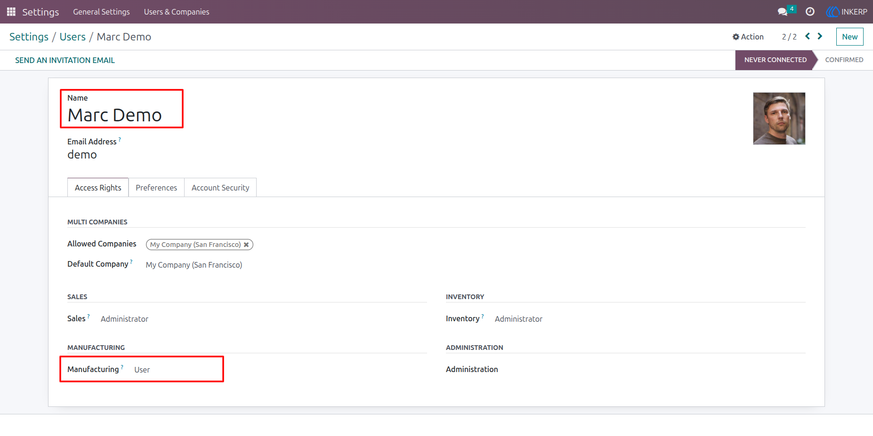Show Sales field help tooltip mark
This screenshot has width=873, height=436.
coord(89,316)
